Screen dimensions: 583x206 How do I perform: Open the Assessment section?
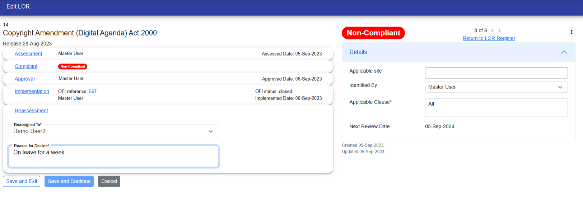pos(28,54)
